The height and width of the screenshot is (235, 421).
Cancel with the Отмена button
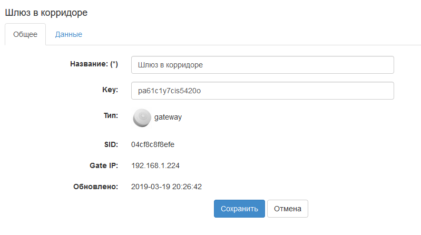click(287, 209)
